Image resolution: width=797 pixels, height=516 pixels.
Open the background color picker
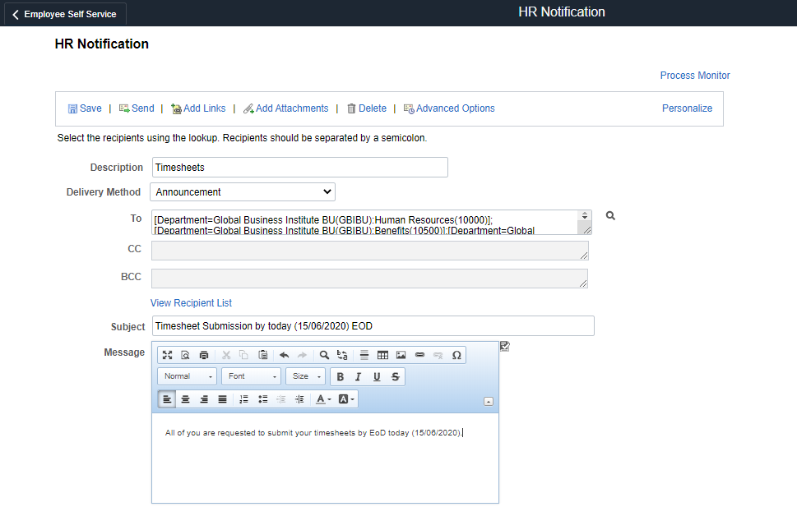tap(346, 399)
